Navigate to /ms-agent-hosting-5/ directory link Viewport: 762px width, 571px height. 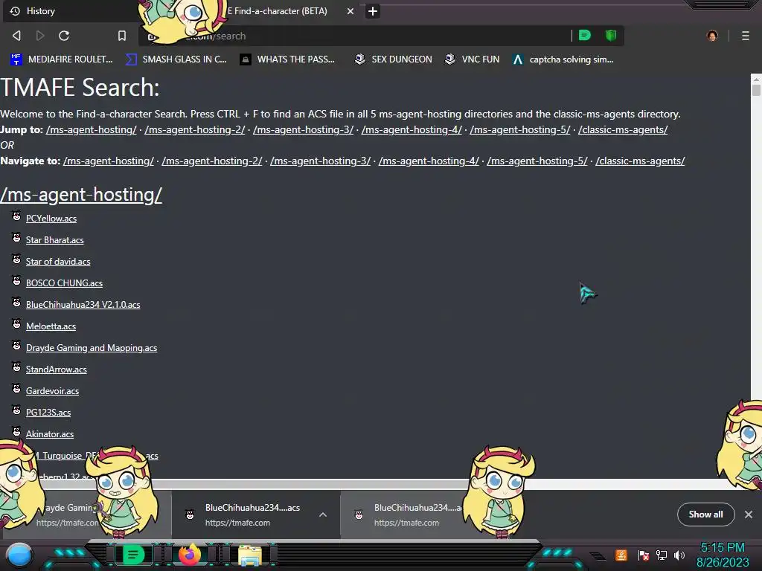coord(537,161)
